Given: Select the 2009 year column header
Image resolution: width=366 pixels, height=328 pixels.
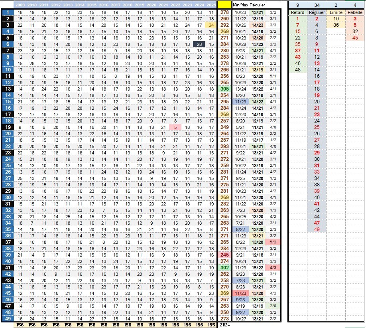Looking at the screenshot, I should tap(20, 5).
